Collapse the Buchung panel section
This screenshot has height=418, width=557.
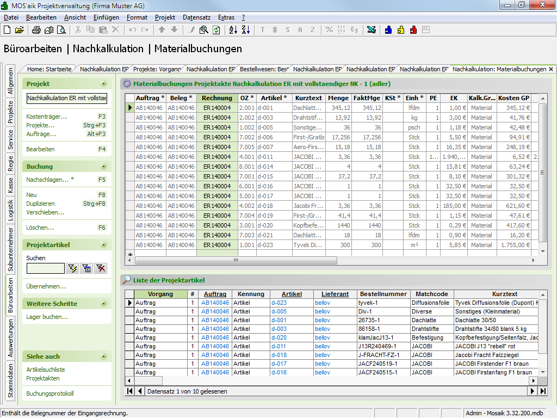103,167
